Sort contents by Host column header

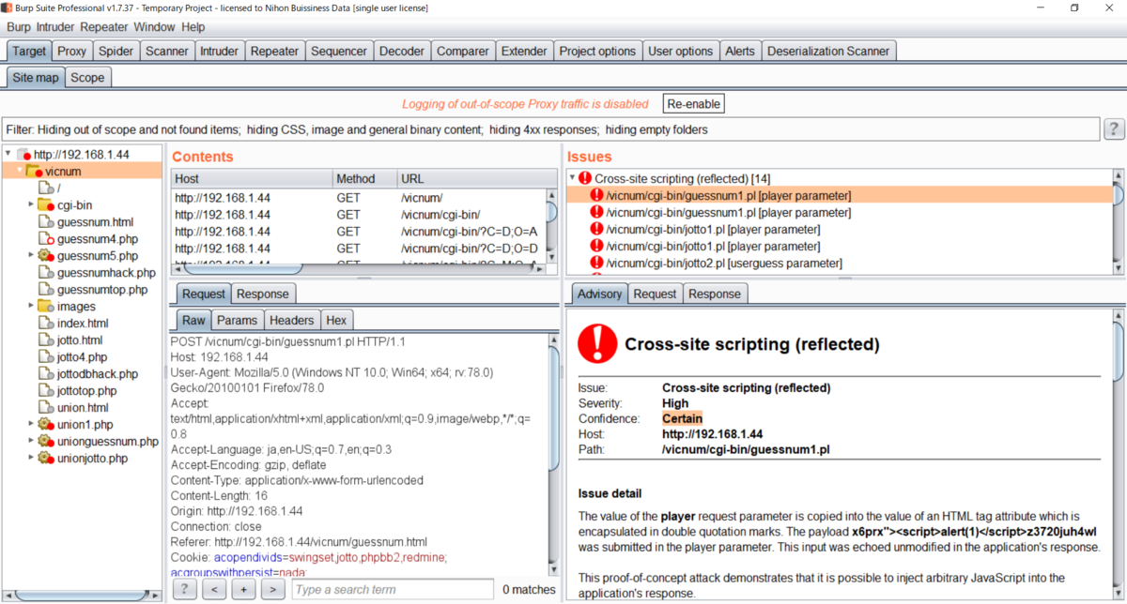coord(252,178)
